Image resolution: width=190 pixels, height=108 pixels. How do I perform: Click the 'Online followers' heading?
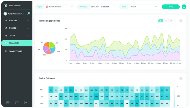pos(47,78)
